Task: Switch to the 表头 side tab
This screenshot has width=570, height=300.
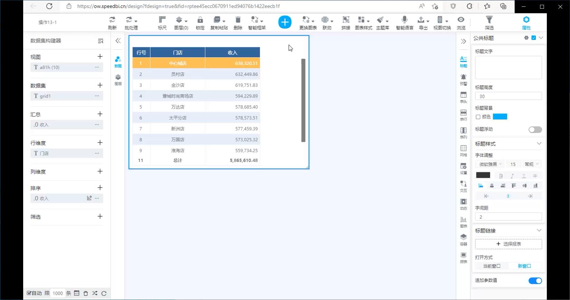Action: point(463,97)
